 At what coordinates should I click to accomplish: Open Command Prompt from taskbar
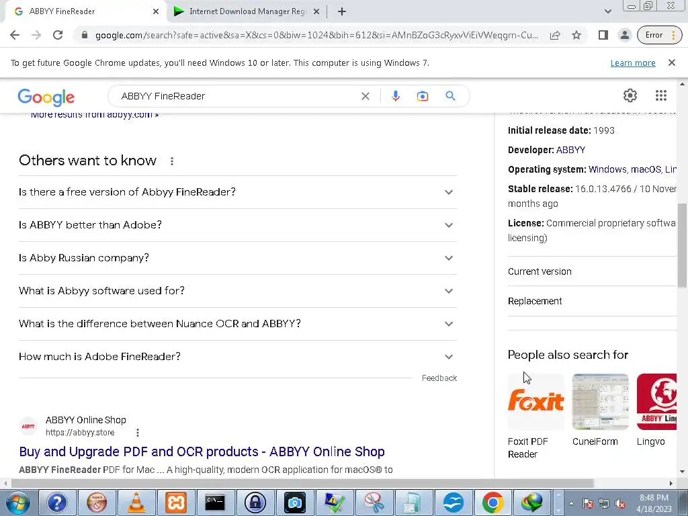215,503
